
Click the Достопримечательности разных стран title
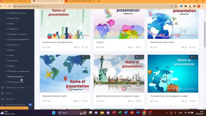pos(117,96)
